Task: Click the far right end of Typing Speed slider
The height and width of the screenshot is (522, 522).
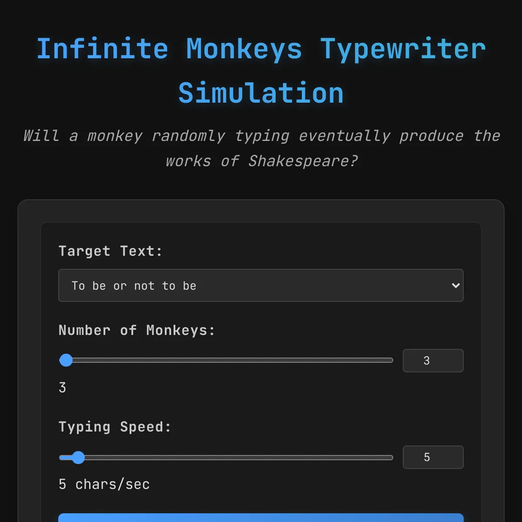Action: (391, 457)
